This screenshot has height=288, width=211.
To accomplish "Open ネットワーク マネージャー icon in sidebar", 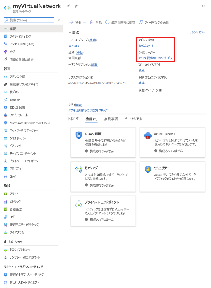I will pyautogui.click(x=6, y=131).
